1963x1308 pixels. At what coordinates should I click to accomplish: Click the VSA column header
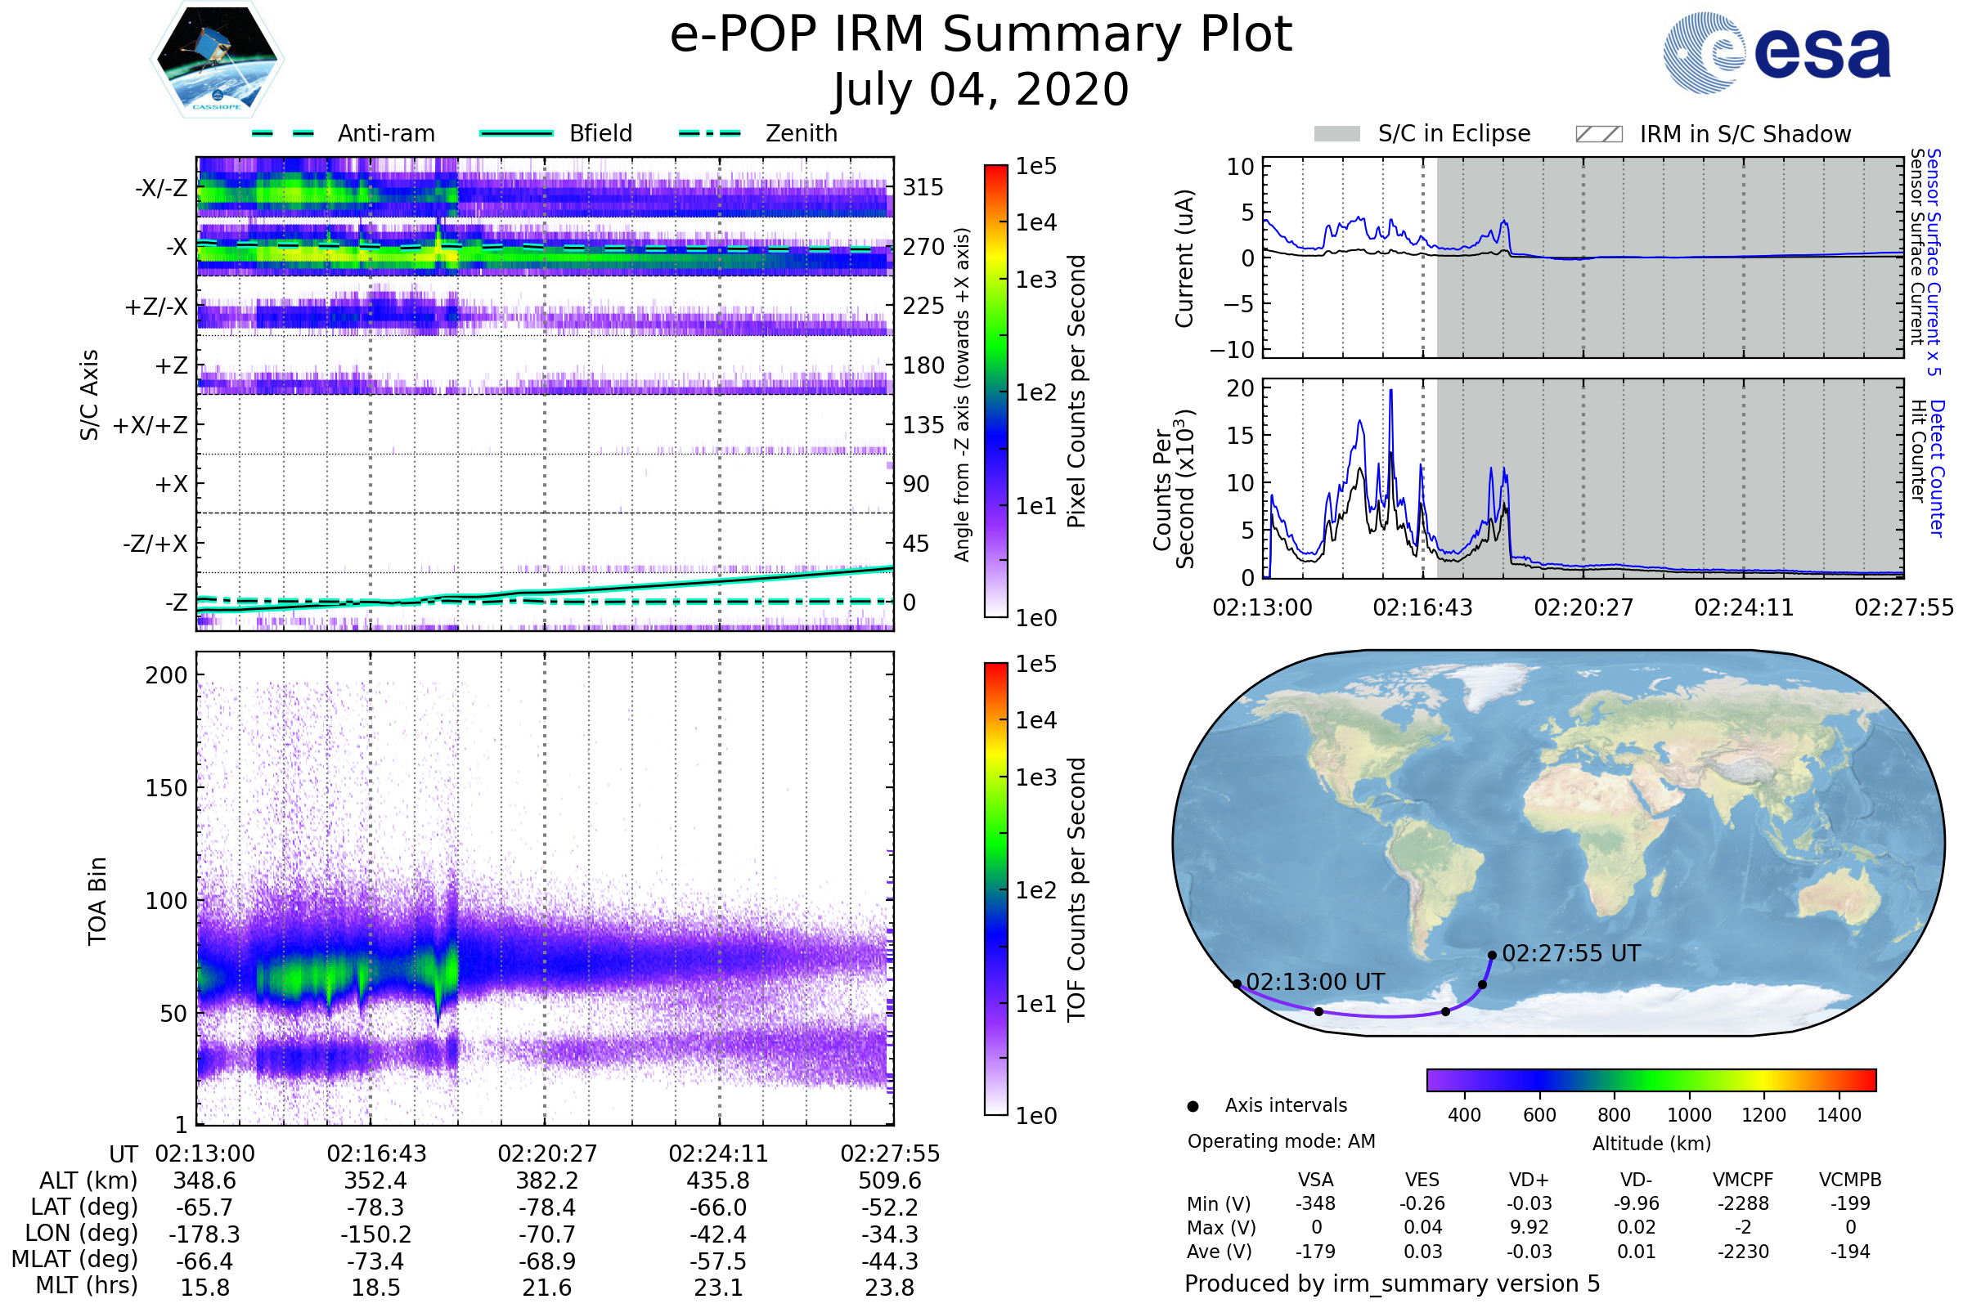point(1315,1180)
